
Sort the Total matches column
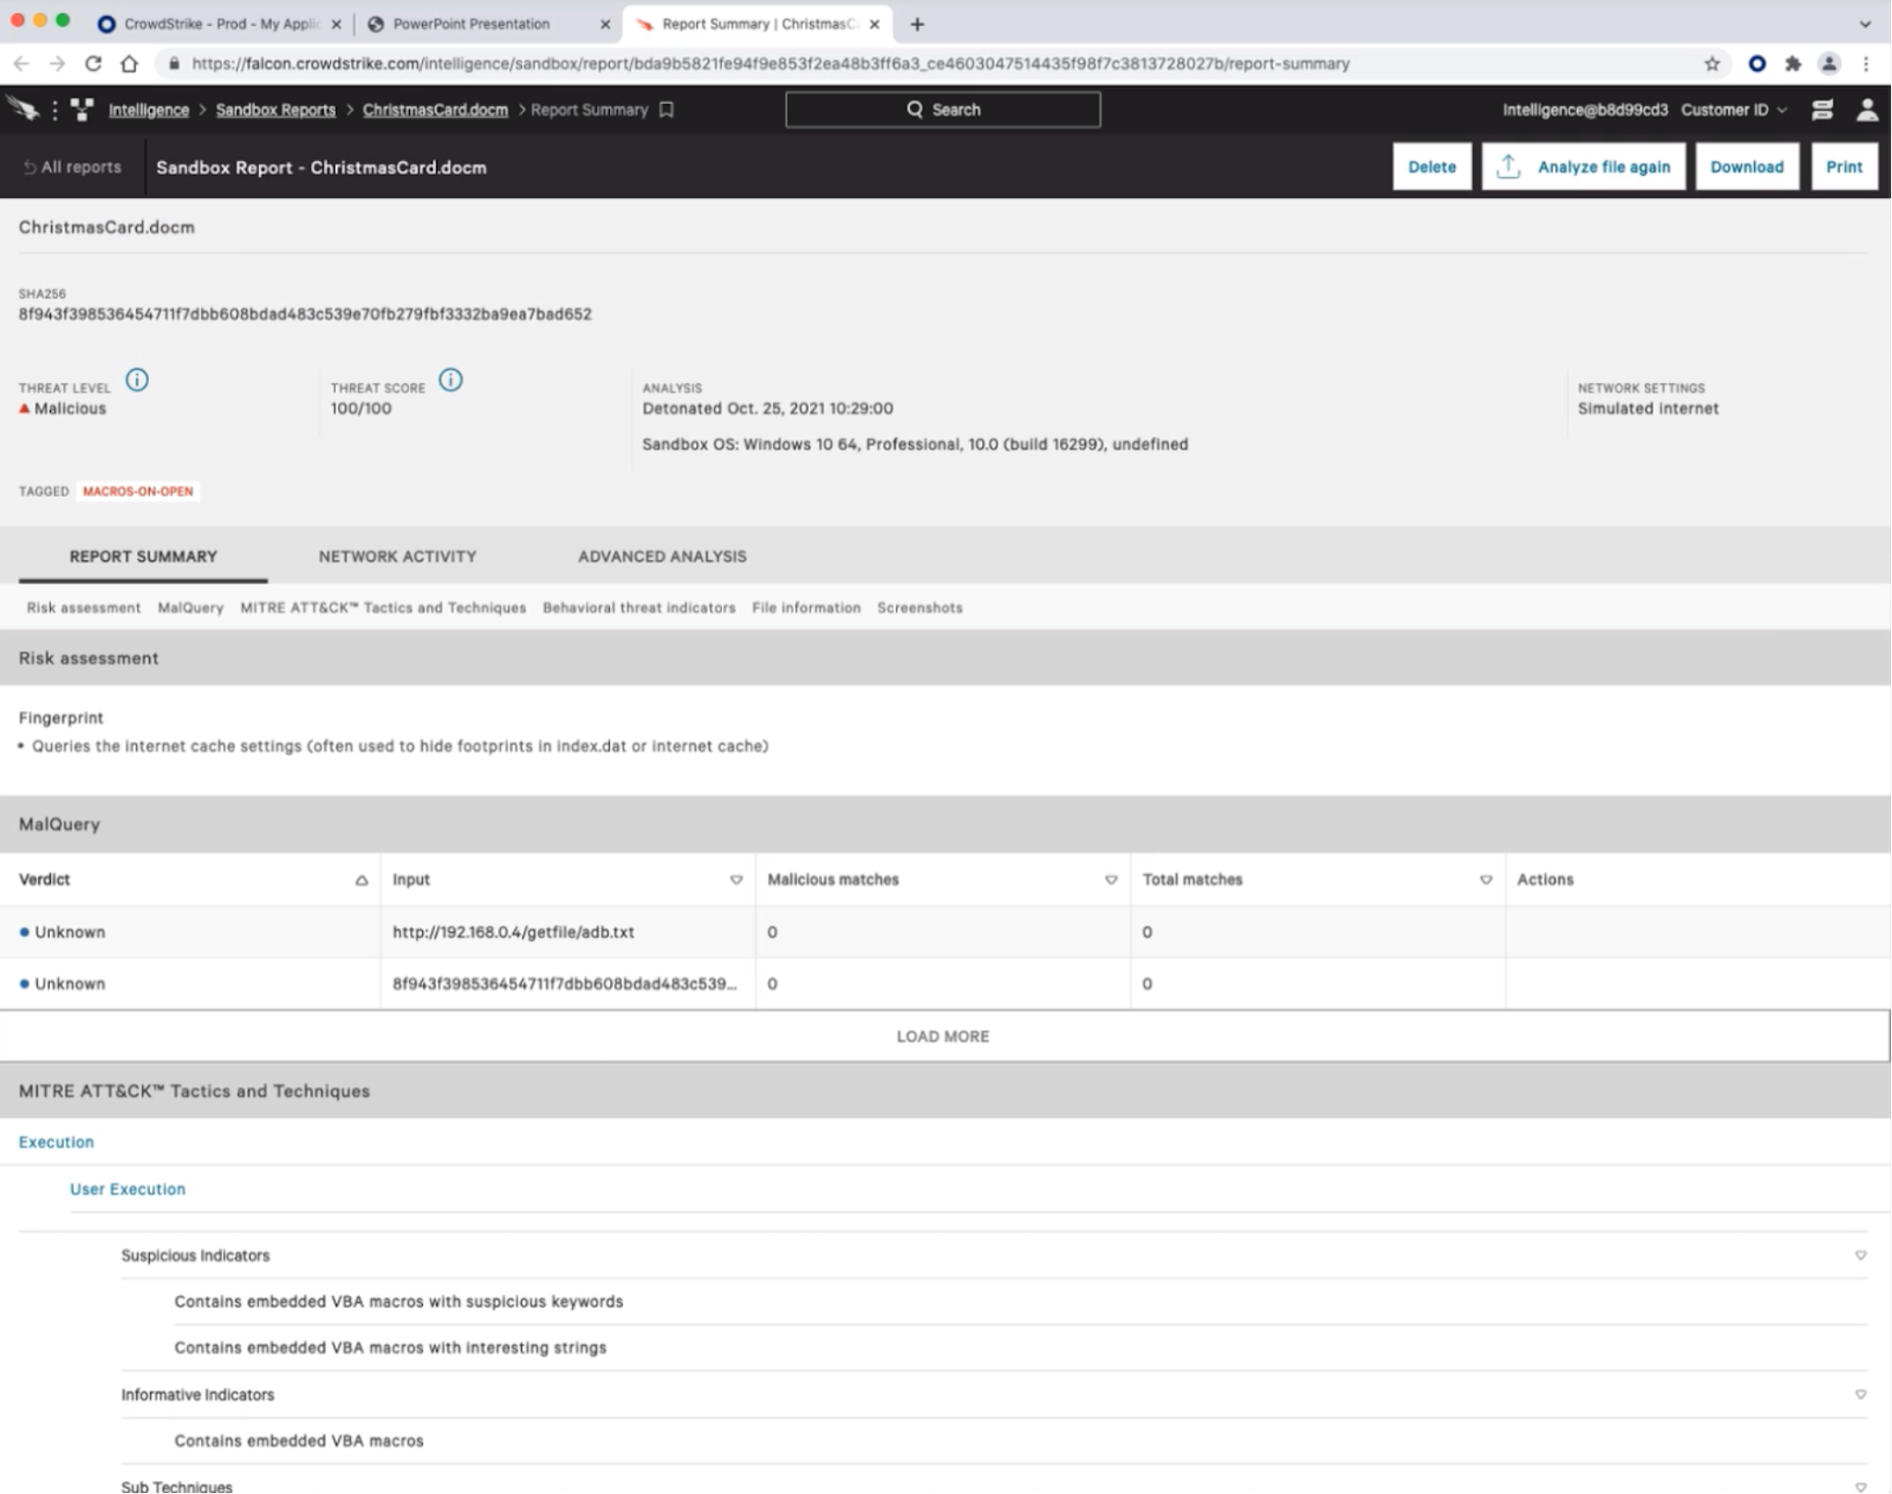(x=1486, y=880)
